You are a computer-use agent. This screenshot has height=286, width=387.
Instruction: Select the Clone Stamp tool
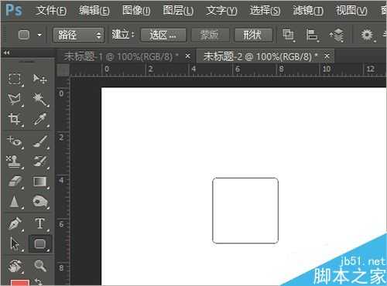[15, 162]
